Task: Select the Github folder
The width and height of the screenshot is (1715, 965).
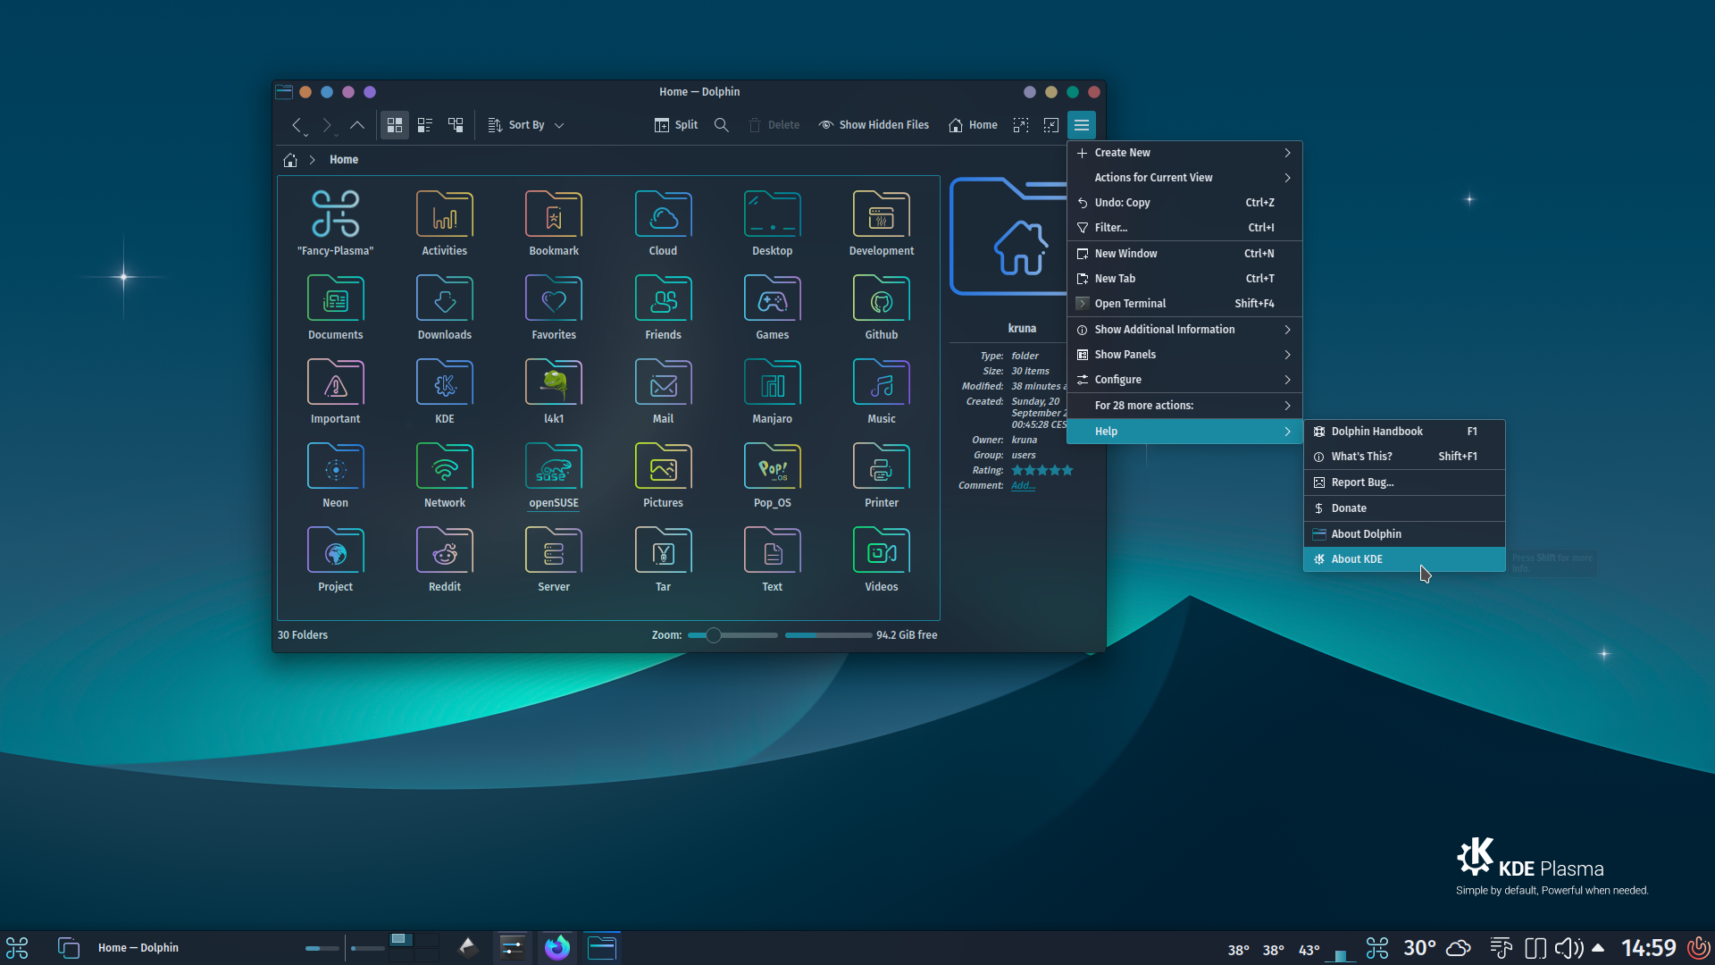Action: [x=882, y=306]
